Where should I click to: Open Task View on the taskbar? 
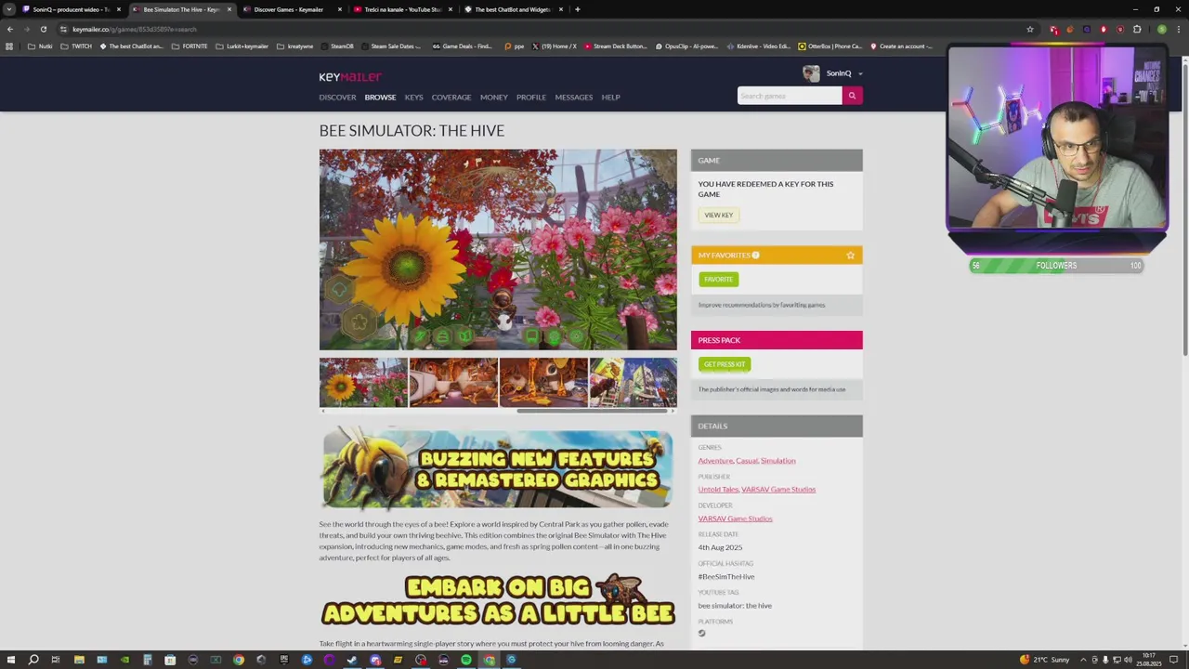tap(56, 660)
